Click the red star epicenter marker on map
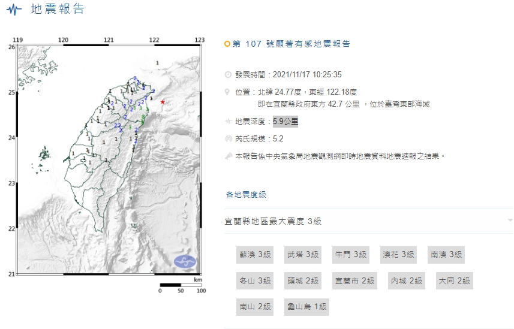The width and height of the screenshot is (514, 329). (x=163, y=102)
